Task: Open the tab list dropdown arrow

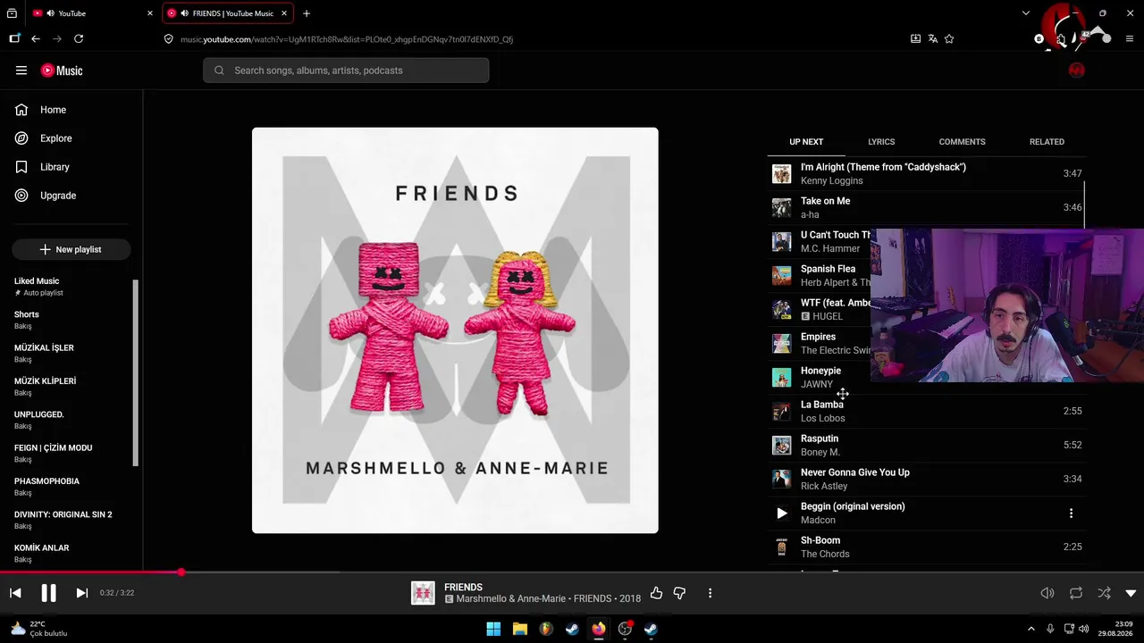Action: [1026, 13]
